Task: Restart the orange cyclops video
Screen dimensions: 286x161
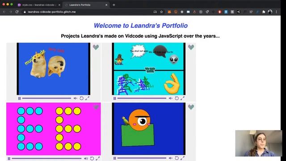Action: pyautogui.click(x=177, y=158)
